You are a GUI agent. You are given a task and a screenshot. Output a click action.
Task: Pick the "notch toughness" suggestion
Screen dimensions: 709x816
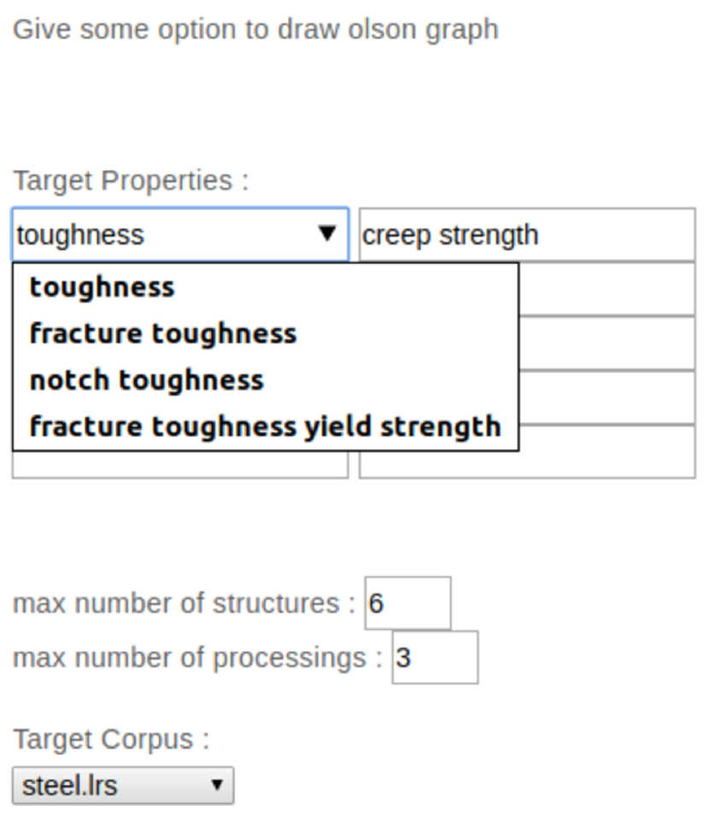[146, 379]
